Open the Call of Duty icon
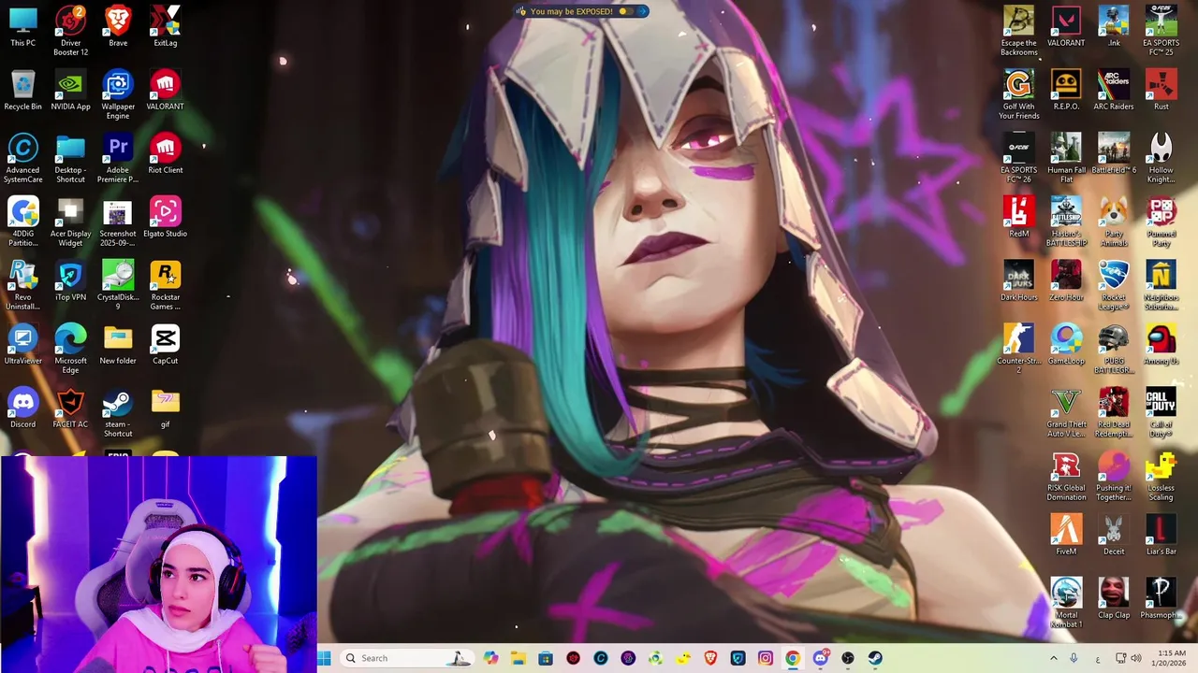Viewport: 1198px width, 673px height. [x=1161, y=412]
